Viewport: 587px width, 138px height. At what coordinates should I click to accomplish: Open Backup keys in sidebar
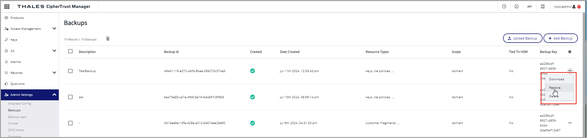[17, 117]
